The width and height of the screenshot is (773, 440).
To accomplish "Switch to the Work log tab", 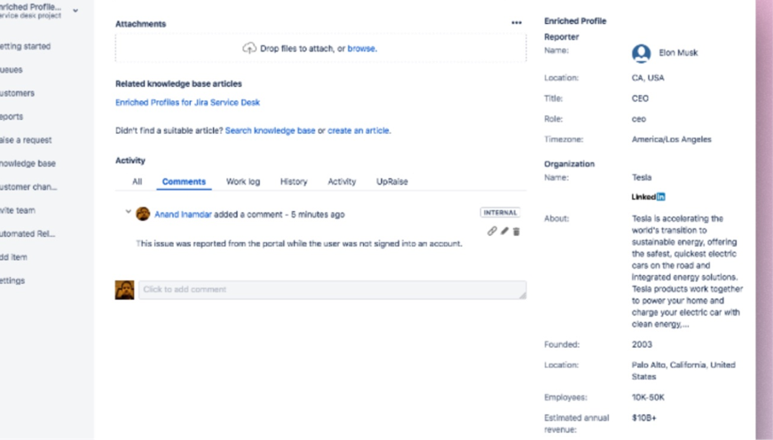I will (x=242, y=182).
